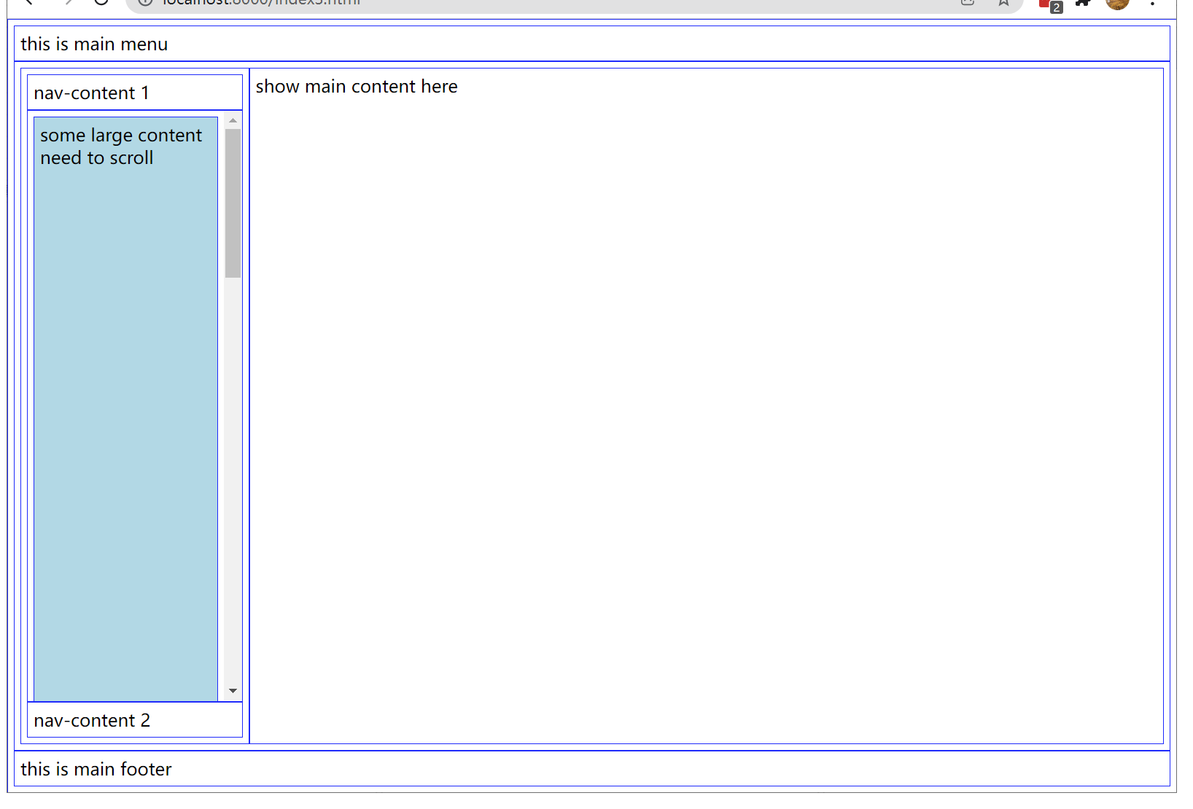Click the bookmark star icon

[x=1003, y=4]
